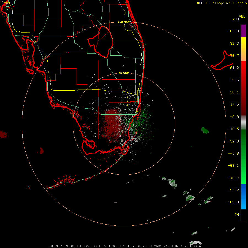Click the VEL legend title

click(x=242, y=17)
